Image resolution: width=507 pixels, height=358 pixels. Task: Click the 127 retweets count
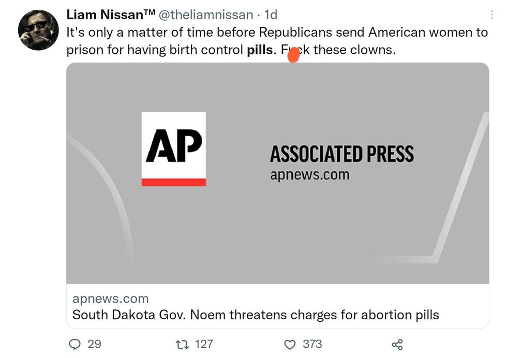click(x=204, y=344)
